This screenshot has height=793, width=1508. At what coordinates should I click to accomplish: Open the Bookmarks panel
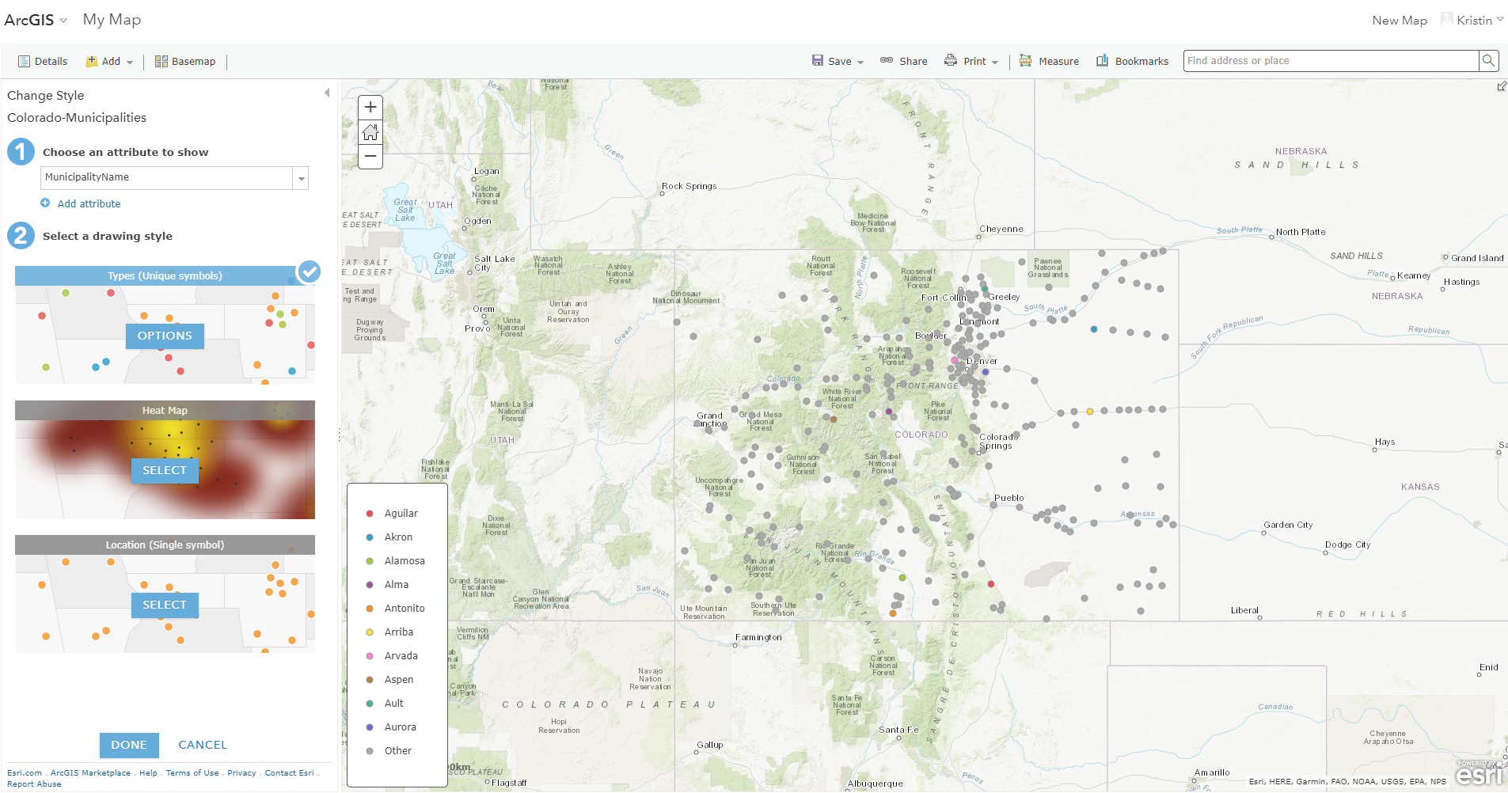click(1132, 61)
